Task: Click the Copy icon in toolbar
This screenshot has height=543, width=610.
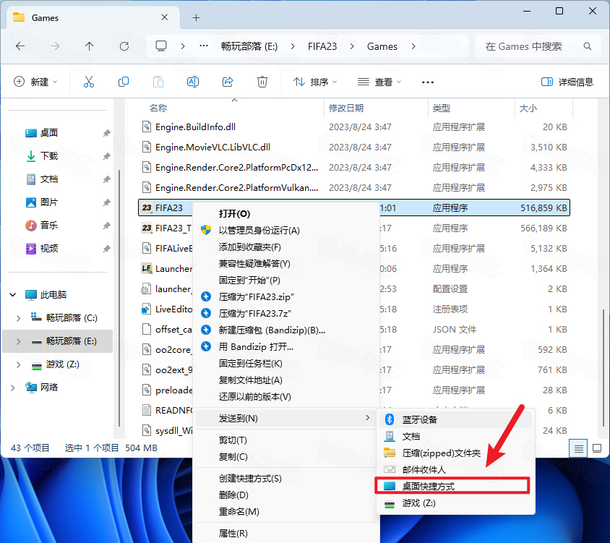Action: (x=124, y=82)
